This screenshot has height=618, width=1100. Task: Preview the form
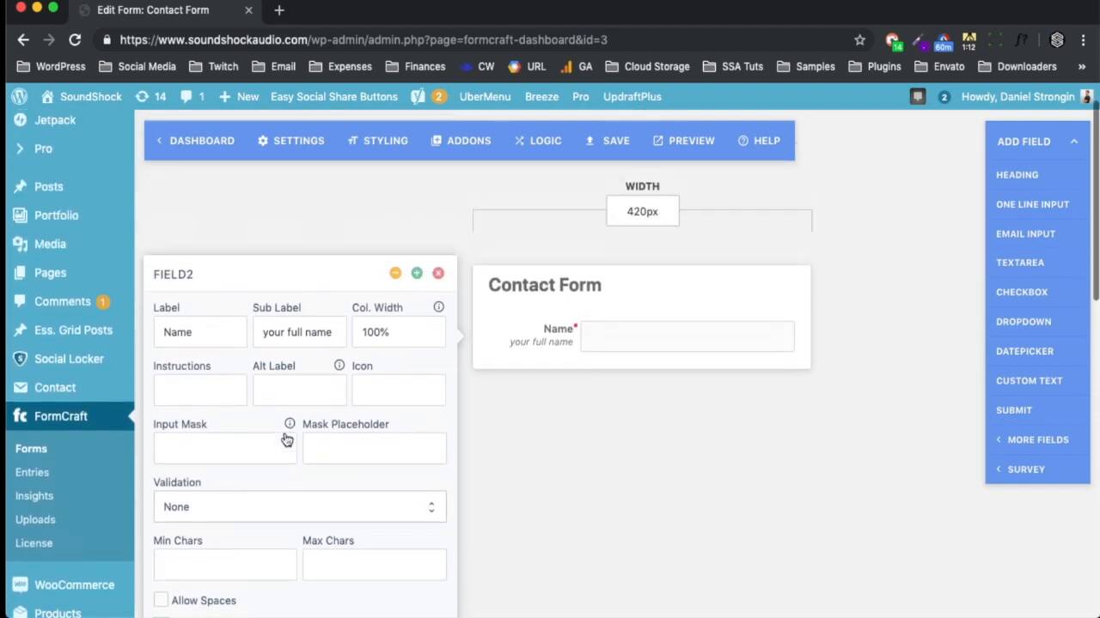[x=684, y=141]
